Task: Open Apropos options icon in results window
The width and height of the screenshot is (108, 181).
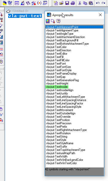Action: (x=48, y=21)
